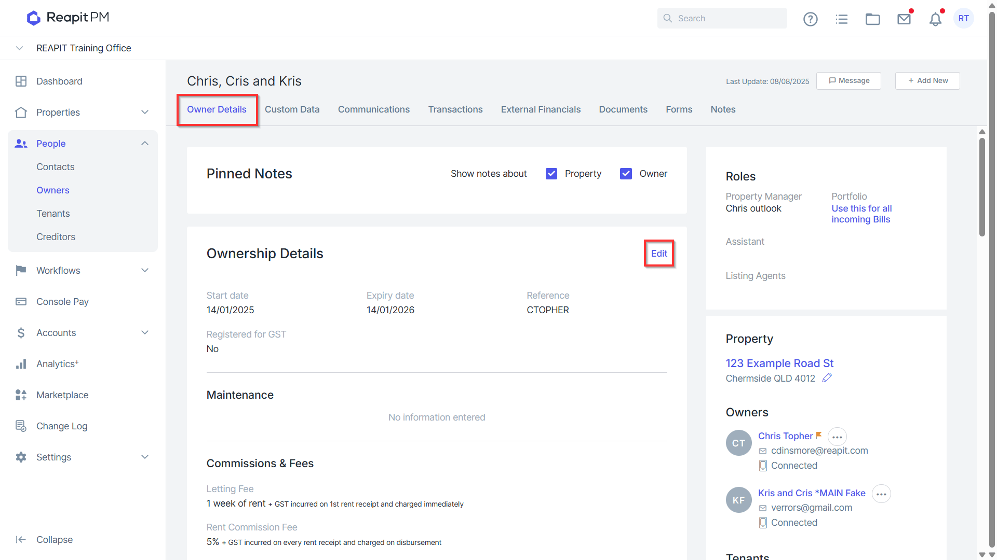Expand the REAPIT Training Office dropdown
997x560 pixels.
coord(19,48)
